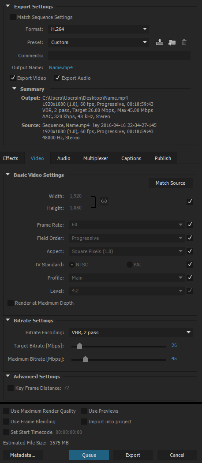Collapse the Basic Video Settings triangle
The image size is (202, 463).
(7, 175)
